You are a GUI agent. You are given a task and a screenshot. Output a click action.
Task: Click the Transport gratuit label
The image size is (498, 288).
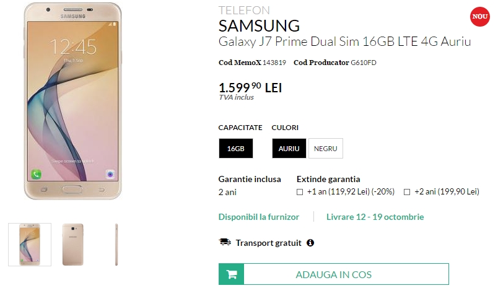(x=268, y=243)
